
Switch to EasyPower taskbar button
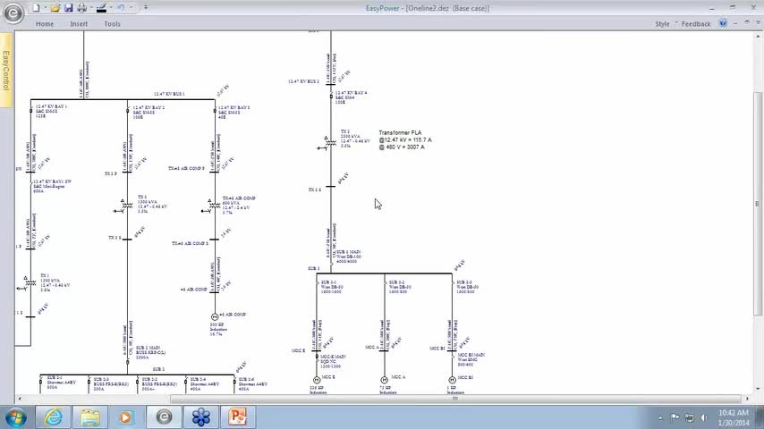point(165,416)
